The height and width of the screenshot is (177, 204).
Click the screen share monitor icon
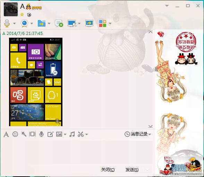click(x=89, y=24)
